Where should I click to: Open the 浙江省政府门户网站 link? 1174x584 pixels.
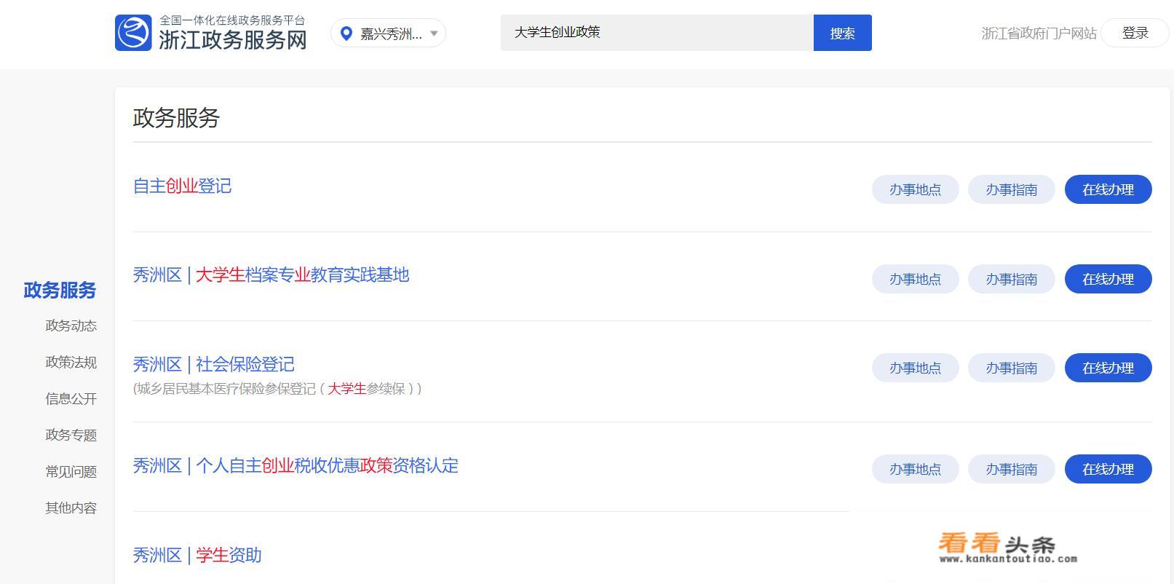pyautogui.click(x=1039, y=33)
